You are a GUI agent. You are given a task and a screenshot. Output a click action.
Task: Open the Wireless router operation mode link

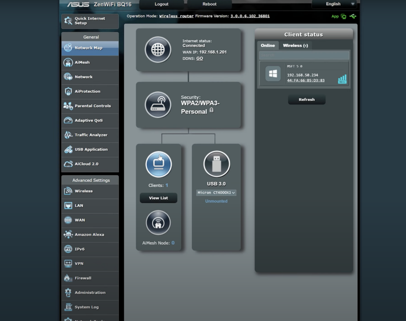pyautogui.click(x=176, y=16)
